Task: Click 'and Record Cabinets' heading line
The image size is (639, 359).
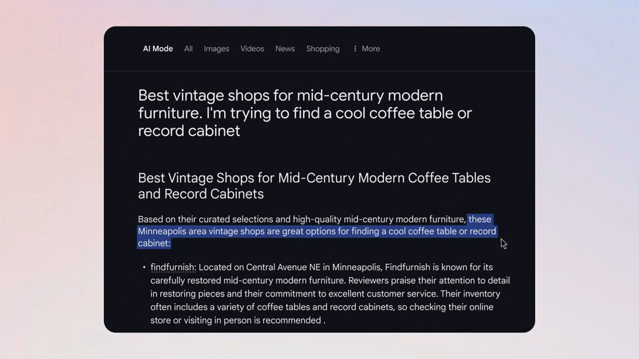Action: point(201,194)
